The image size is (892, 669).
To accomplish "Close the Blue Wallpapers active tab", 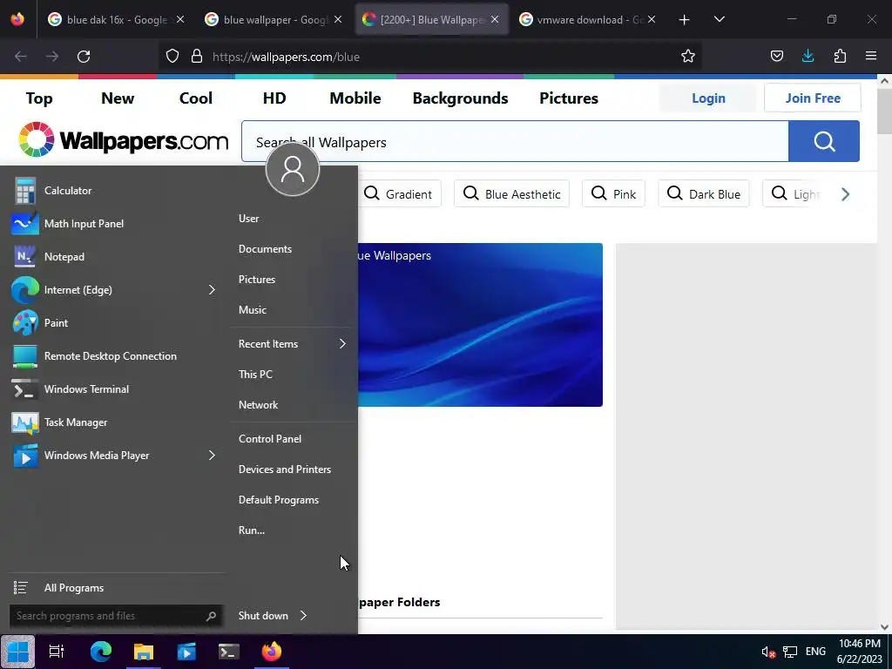I will click(x=495, y=19).
